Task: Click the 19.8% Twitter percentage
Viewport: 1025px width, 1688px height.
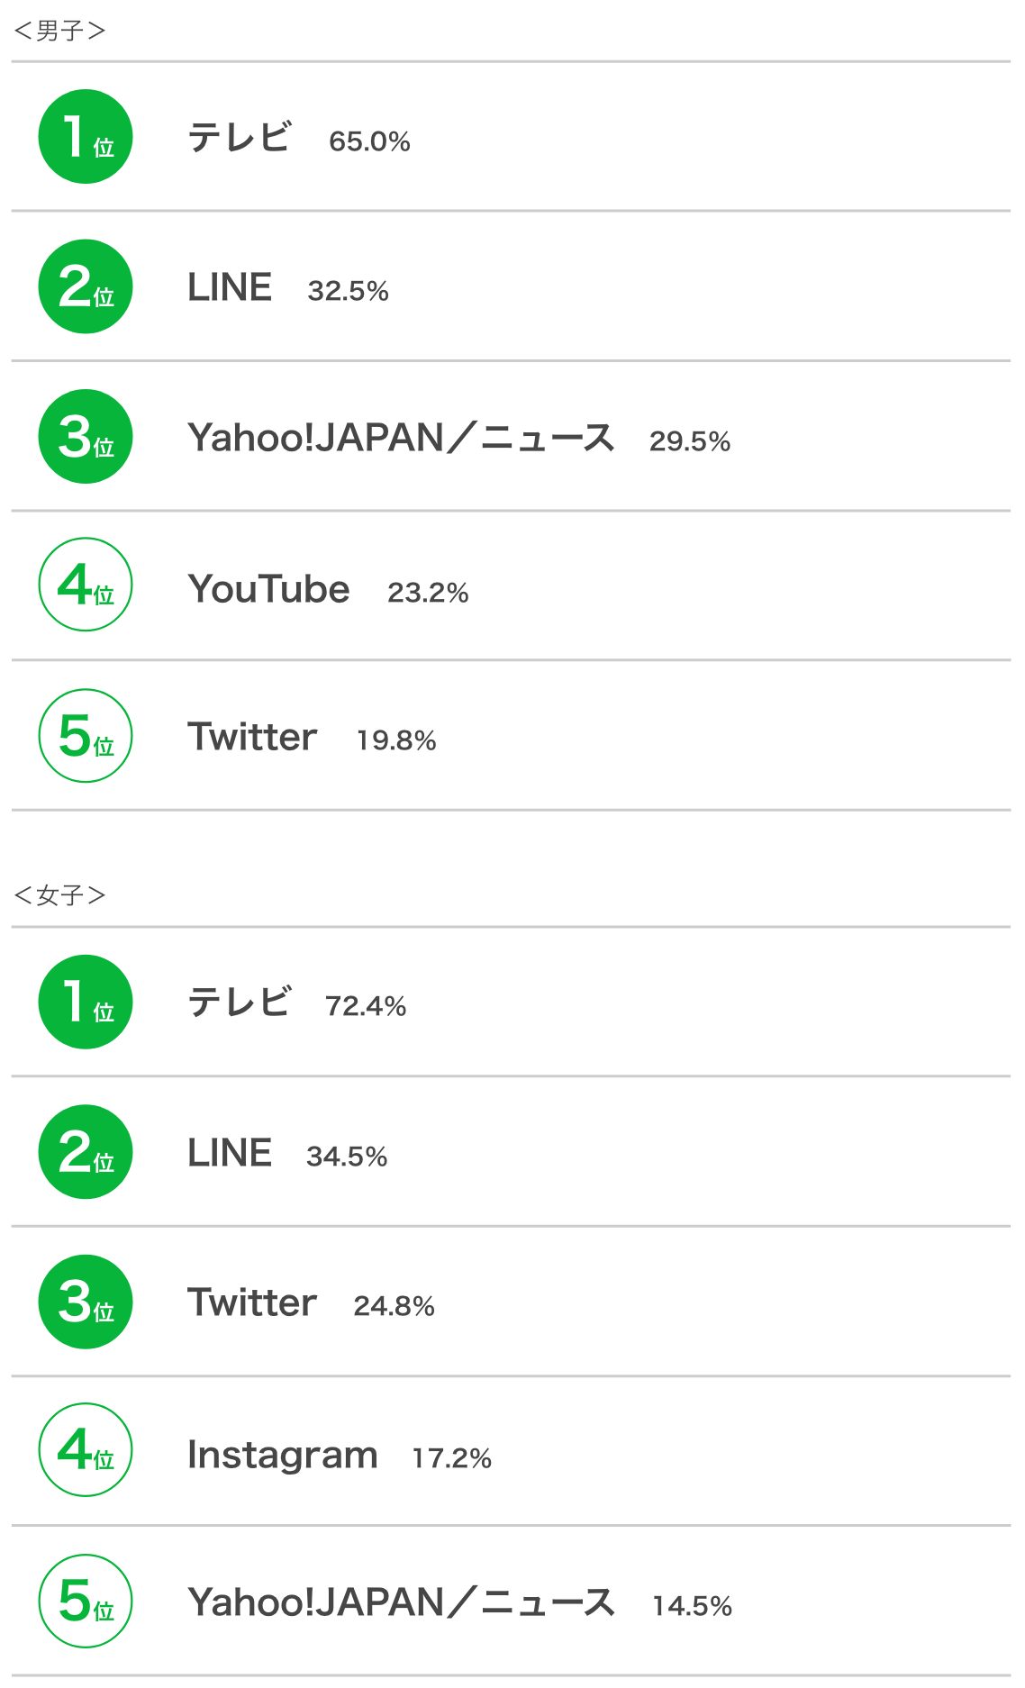Action: [396, 740]
